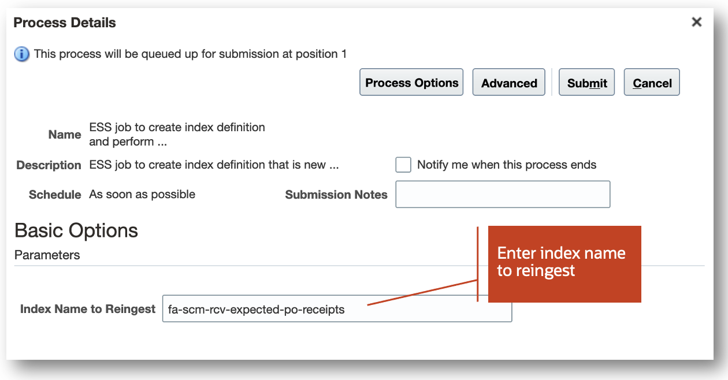Image resolution: width=728 pixels, height=380 pixels.
Task: Focus the Submission Notes field
Action: pyautogui.click(x=503, y=194)
